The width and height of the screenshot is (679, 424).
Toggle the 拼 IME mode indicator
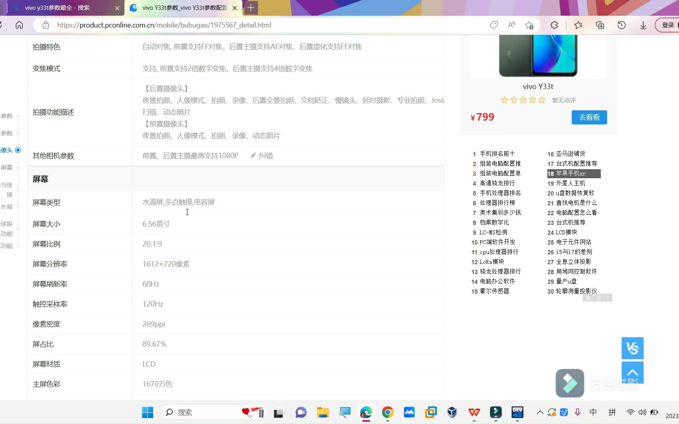tap(612, 412)
